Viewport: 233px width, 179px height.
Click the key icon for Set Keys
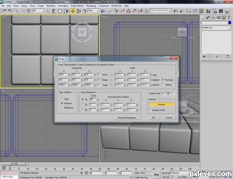click(156, 175)
